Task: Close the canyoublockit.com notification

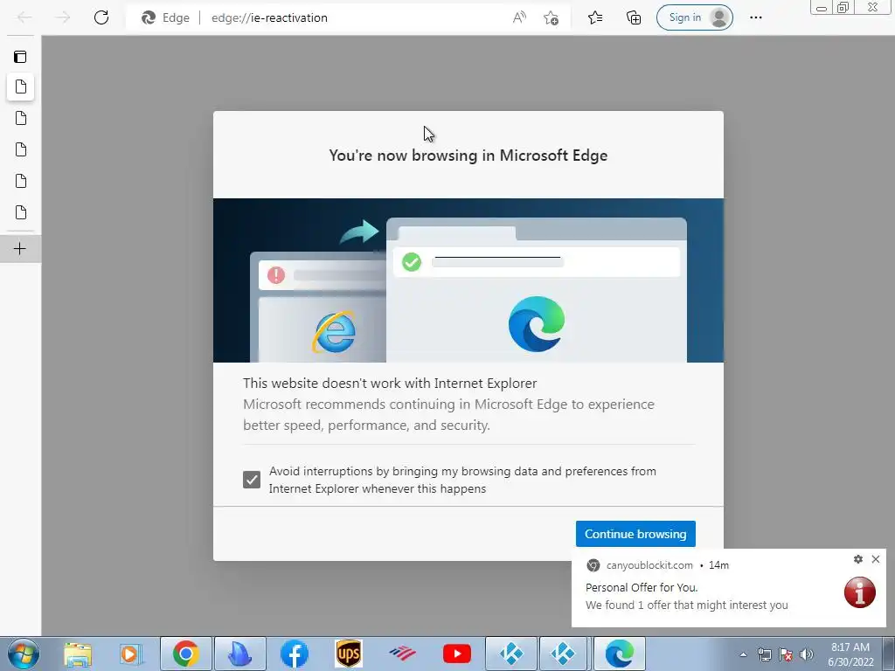Action: (876, 559)
